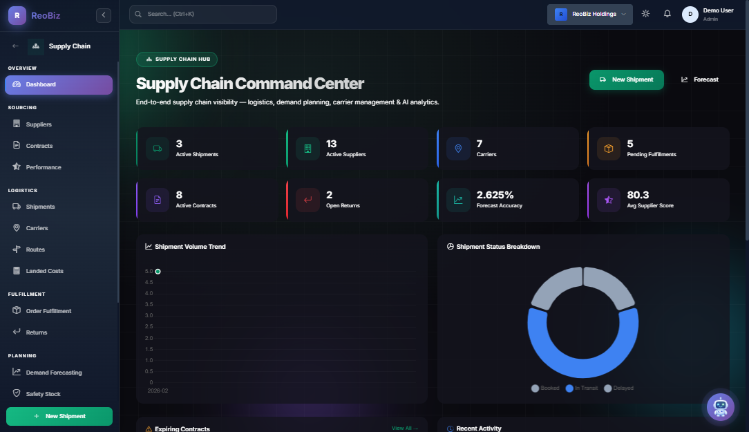Click the notification bell icon
Screen dimensions: 749x432
(667, 13)
